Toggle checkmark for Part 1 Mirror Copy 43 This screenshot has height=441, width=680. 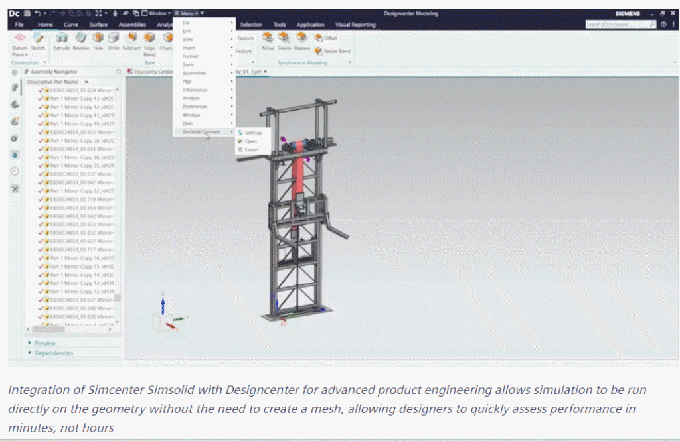pos(41,98)
